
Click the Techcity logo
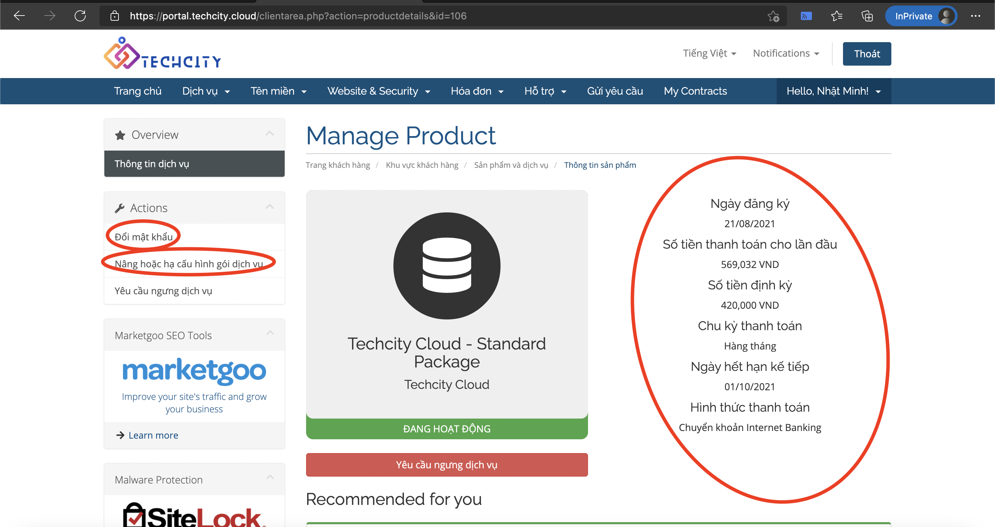(x=162, y=53)
